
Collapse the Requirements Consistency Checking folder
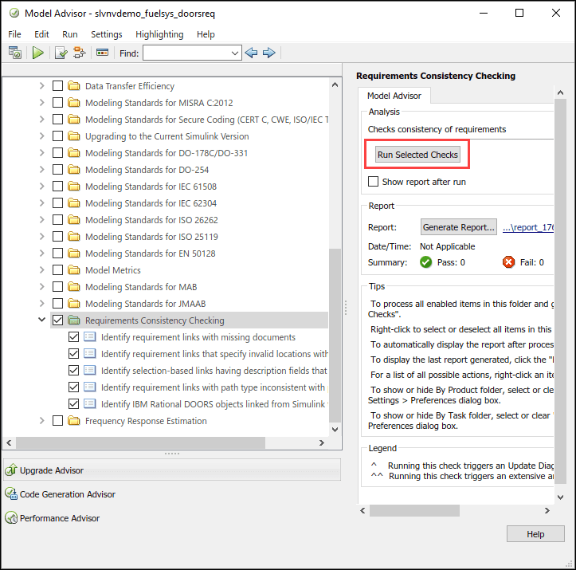(42, 320)
